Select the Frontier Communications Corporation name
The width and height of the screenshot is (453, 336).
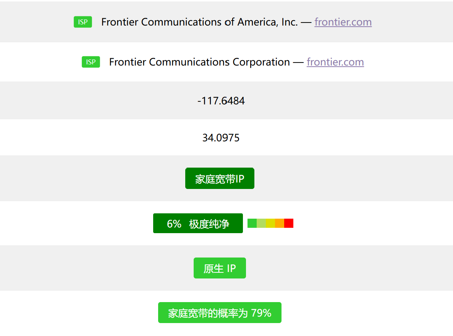[199, 62]
